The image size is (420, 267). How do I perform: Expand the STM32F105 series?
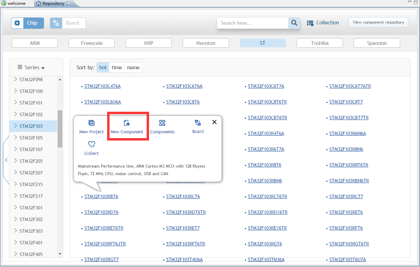click(x=15, y=137)
